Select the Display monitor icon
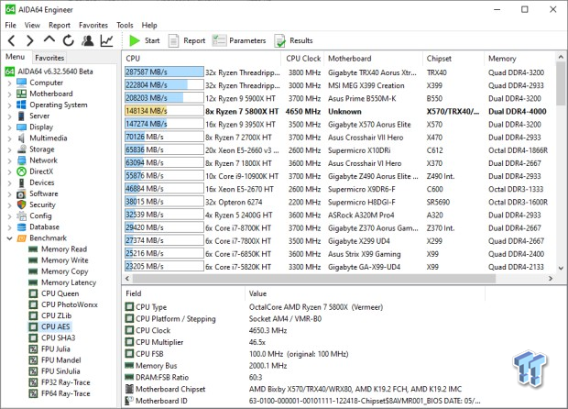This screenshot has height=409, width=568. click(x=22, y=127)
